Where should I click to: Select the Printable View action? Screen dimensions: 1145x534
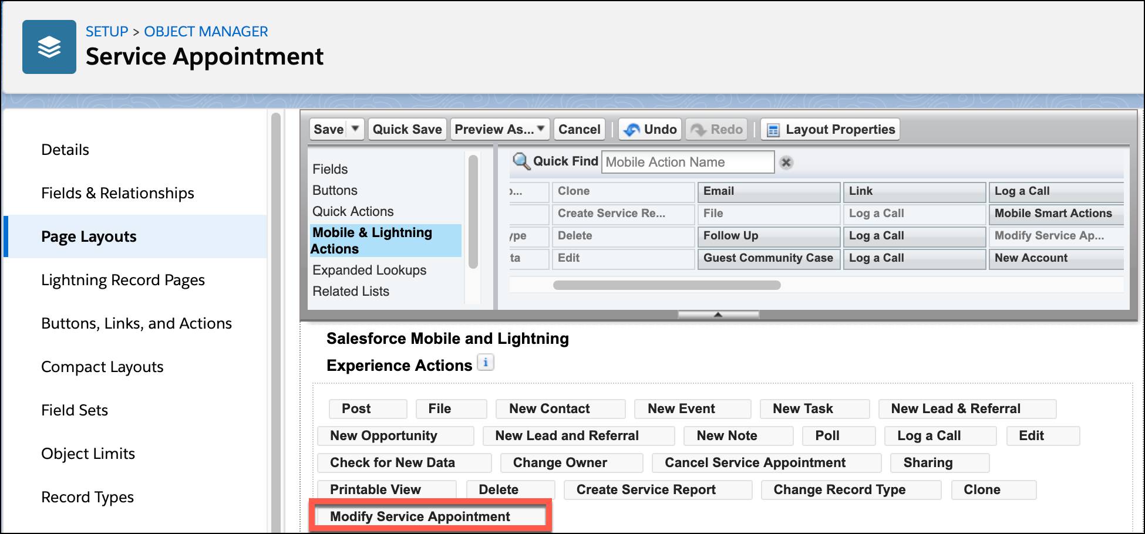[x=386, y=489]
